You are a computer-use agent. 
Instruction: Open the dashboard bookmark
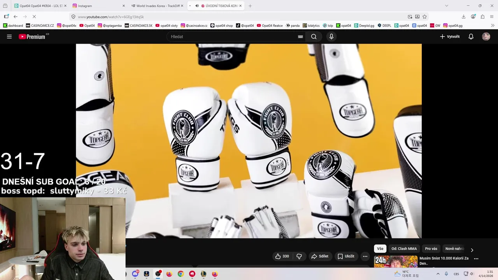13,26
